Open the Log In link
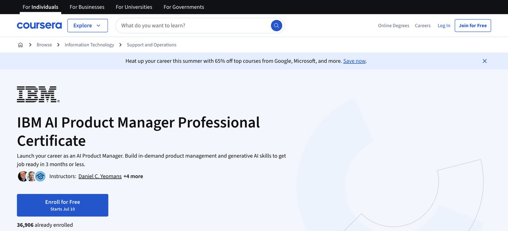Screen dimensions: 508x231 pos(444,25)
